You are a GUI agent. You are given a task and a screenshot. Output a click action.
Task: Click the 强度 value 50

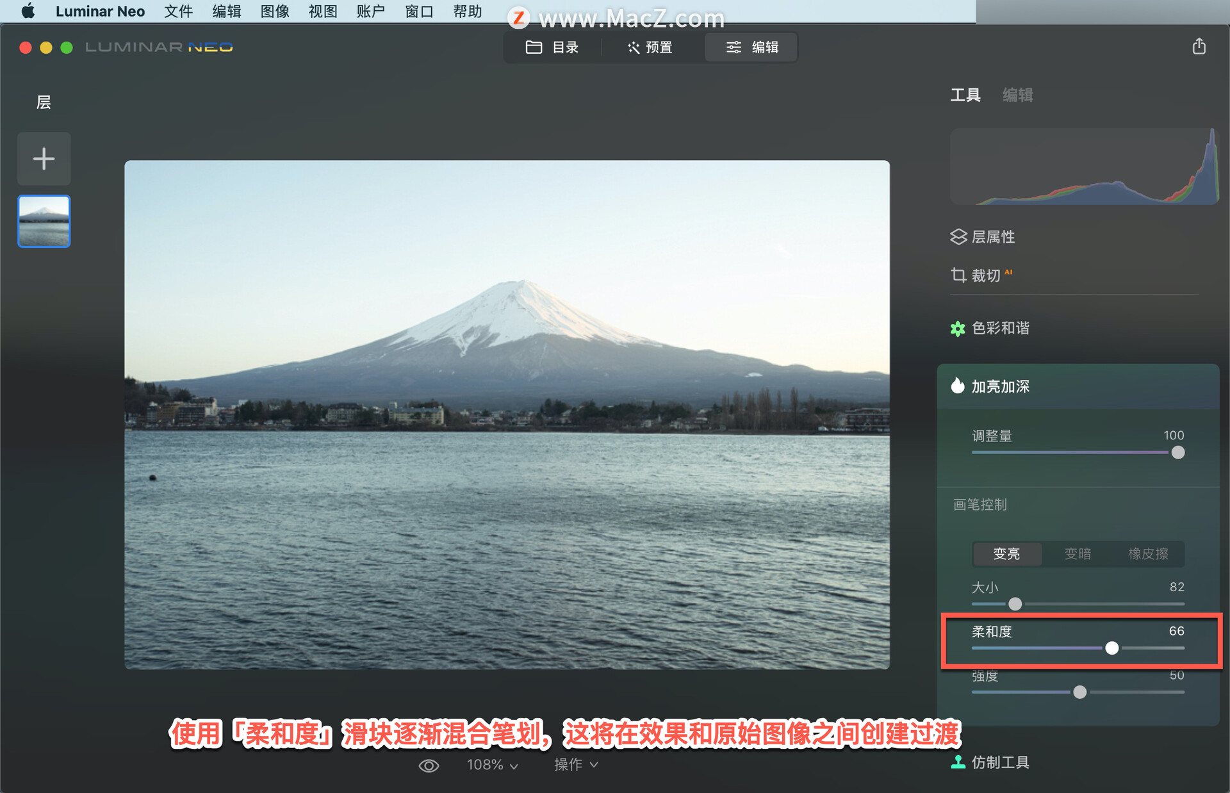[1177, 675]
